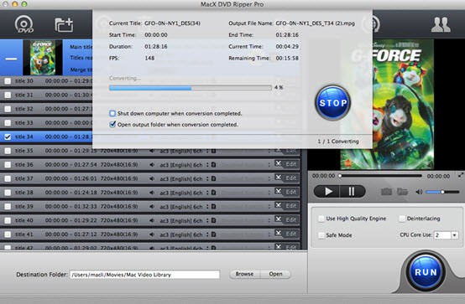Click the subtitle icon on title 38

213,193
